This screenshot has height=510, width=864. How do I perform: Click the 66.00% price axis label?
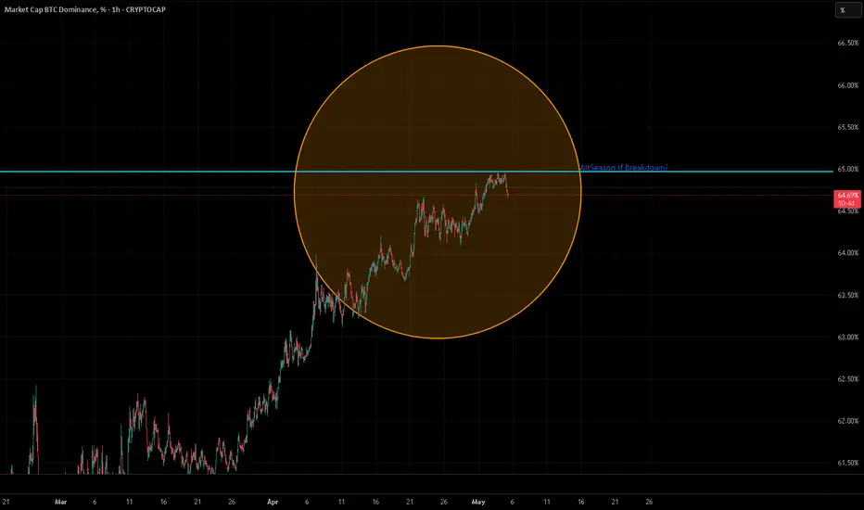(847, 85)
